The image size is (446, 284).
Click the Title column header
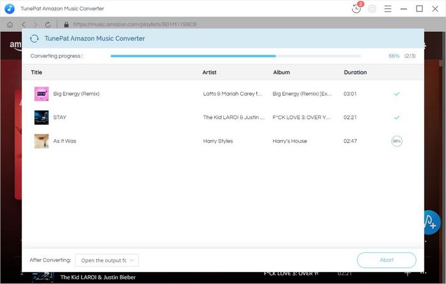[36, 72]
